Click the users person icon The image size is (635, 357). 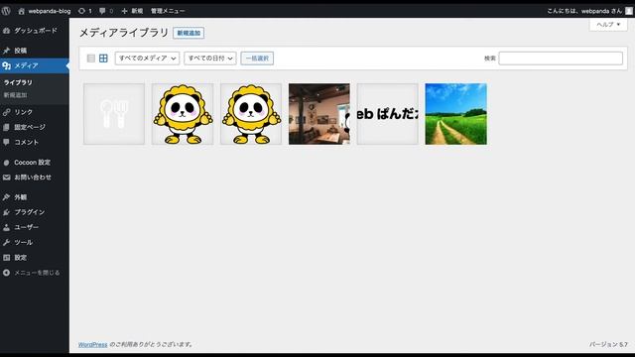pos(7,227)
